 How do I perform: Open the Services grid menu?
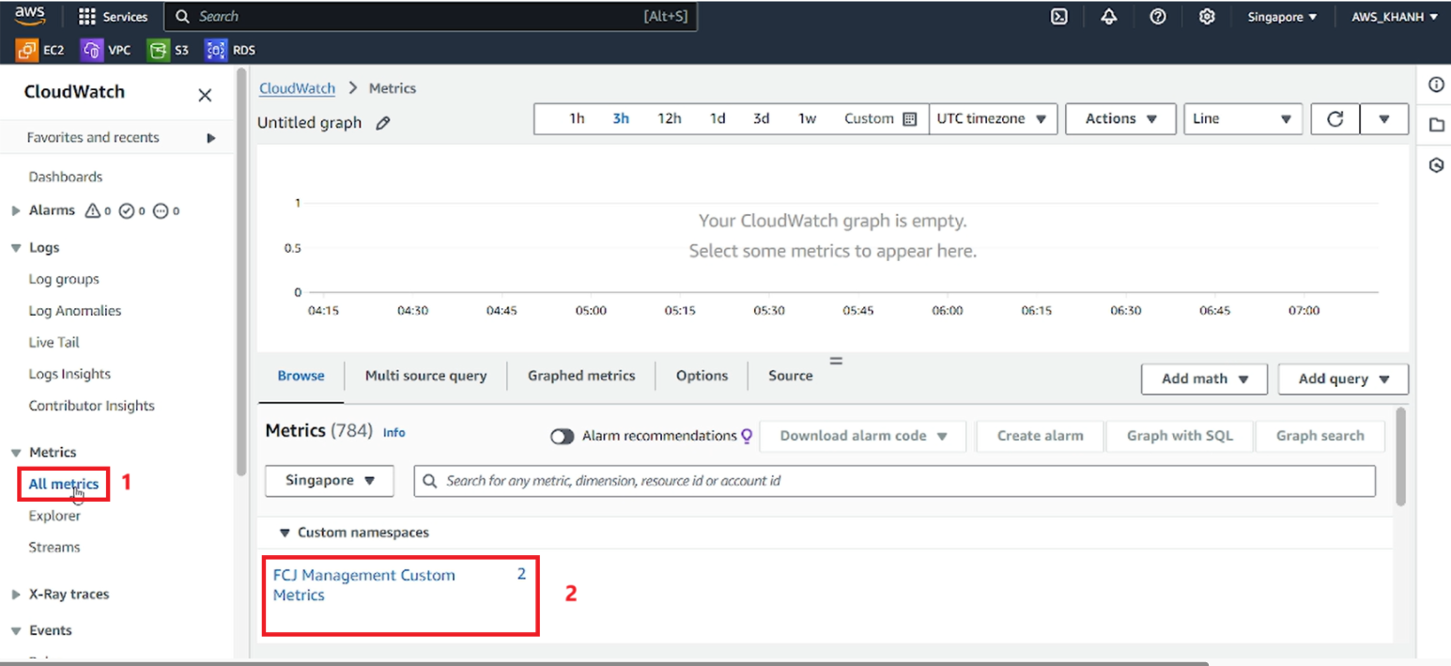113,17
